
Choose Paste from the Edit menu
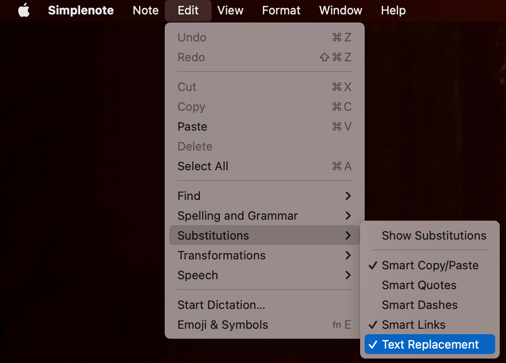coord(264,127)
